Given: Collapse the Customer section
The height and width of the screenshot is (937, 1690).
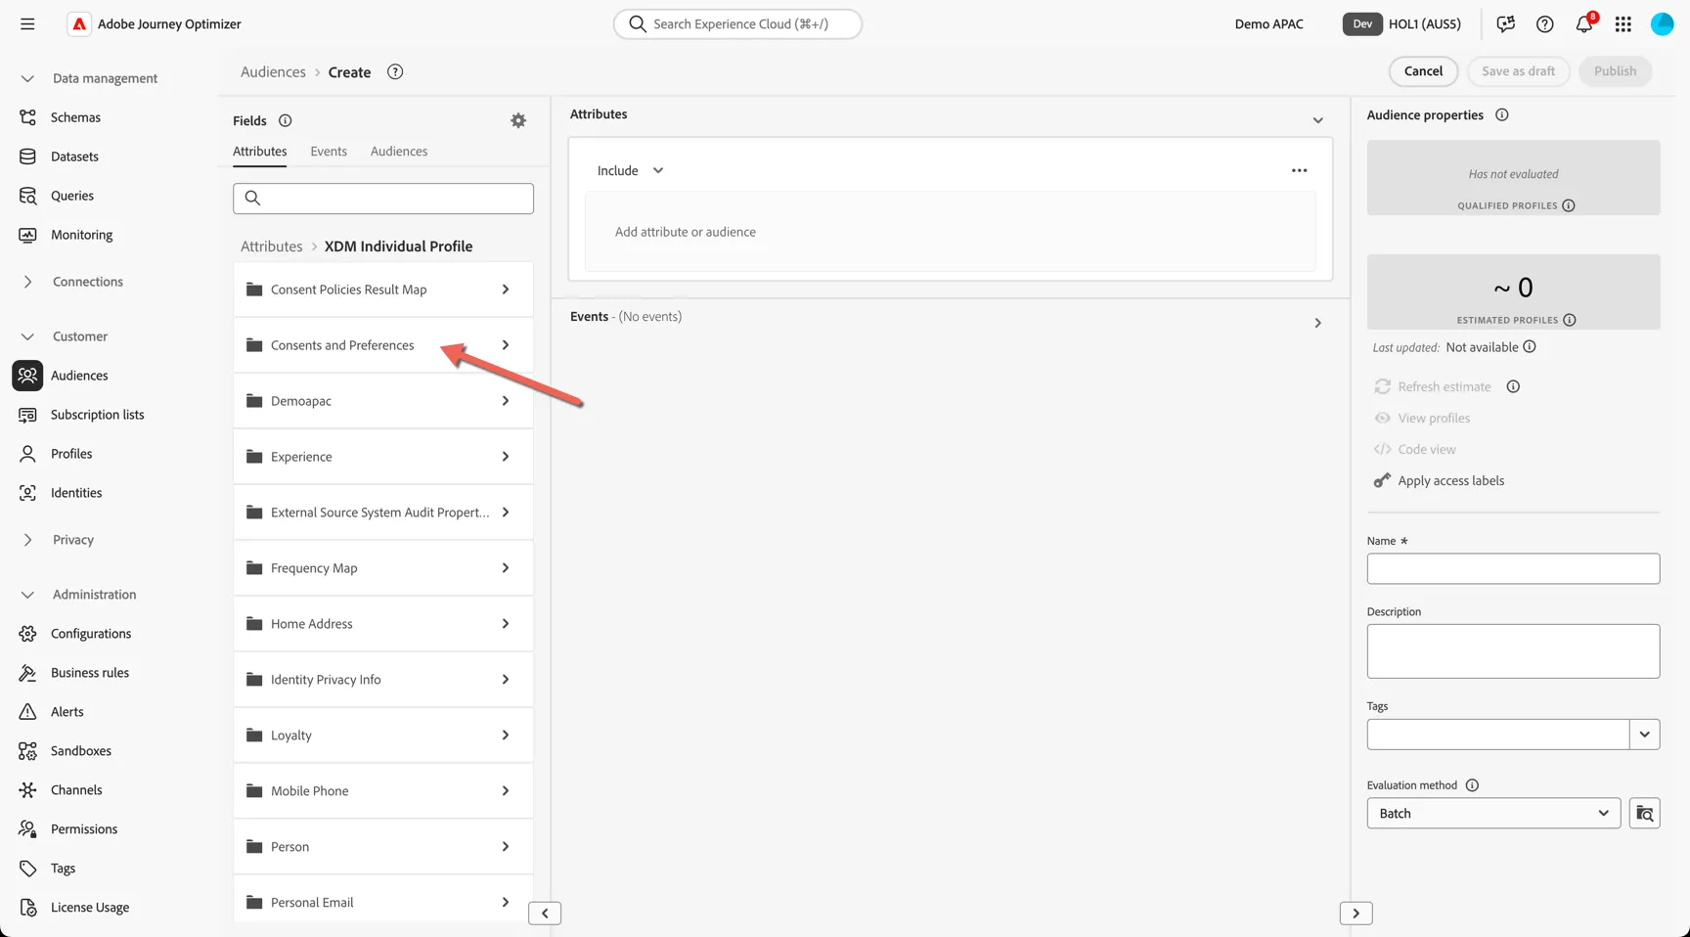Looking at the screenshot, I should (x=27, y=336).
